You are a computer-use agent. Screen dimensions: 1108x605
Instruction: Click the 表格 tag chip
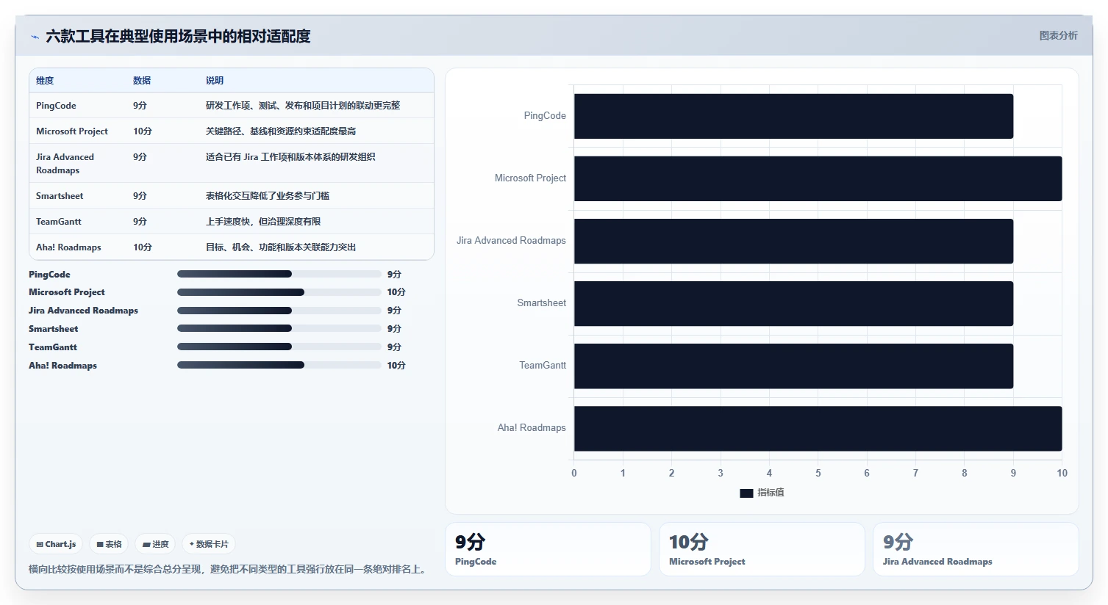click(x=109, y=544)
